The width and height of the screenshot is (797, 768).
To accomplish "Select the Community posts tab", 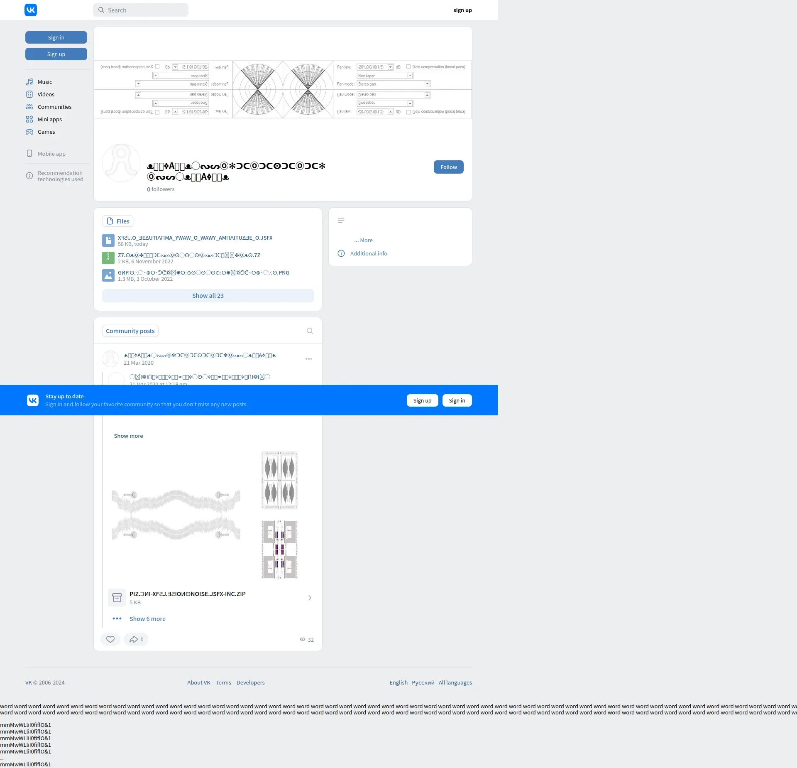I will [130, 331].
